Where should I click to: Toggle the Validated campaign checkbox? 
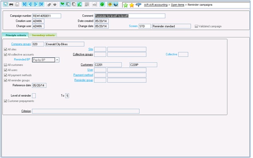click(x=196, y=26)
